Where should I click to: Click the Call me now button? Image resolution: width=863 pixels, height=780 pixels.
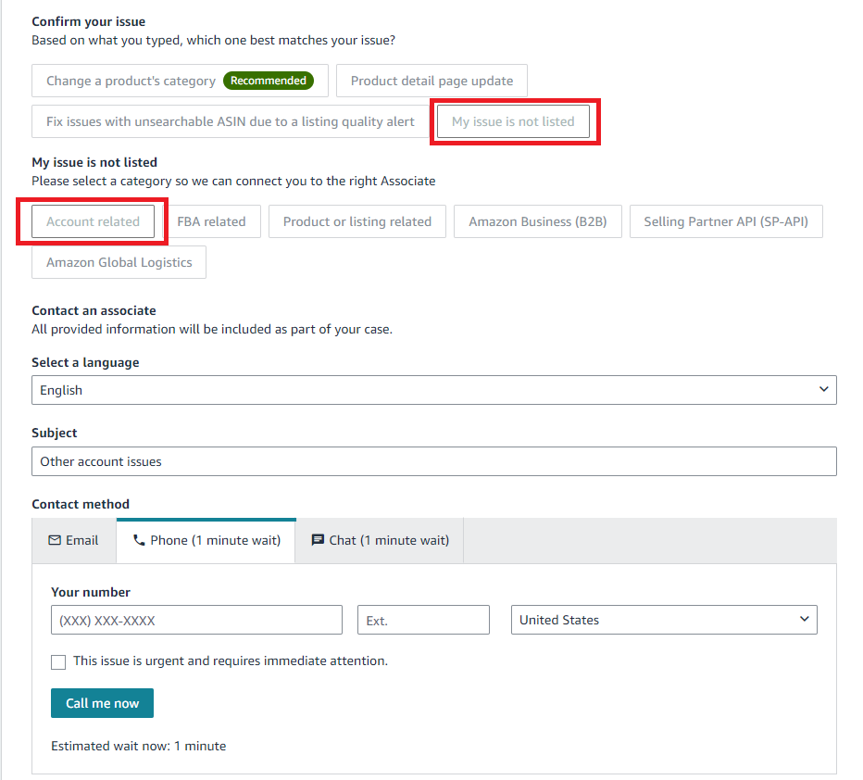point(102,702)
